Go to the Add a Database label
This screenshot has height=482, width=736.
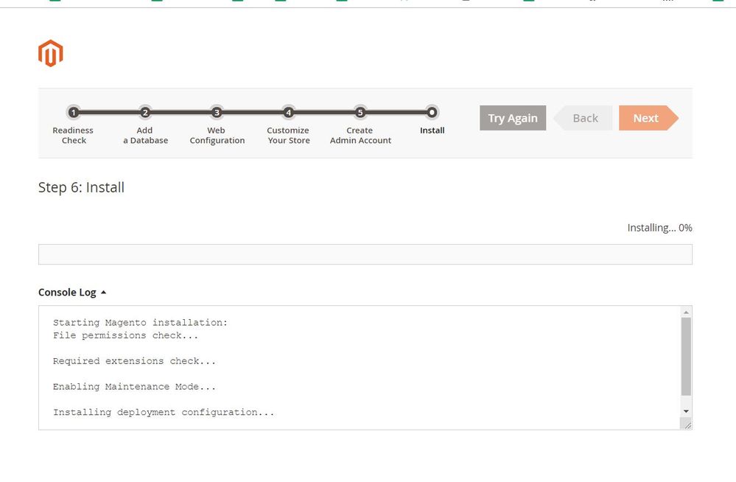click(145, 136)
